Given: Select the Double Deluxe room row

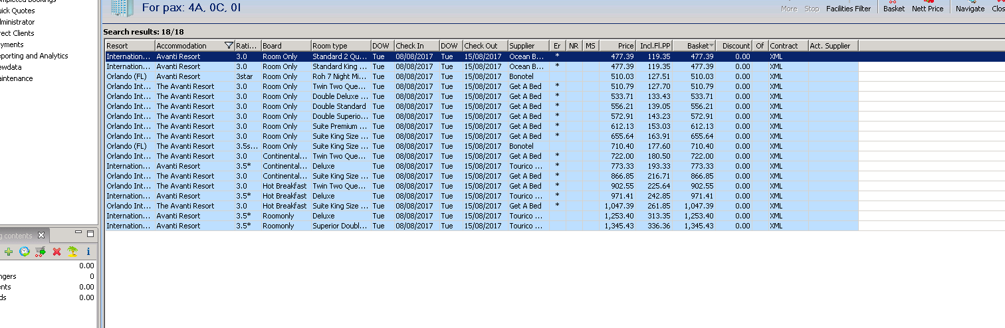Looking at the screenshot, I should [482, 96].
